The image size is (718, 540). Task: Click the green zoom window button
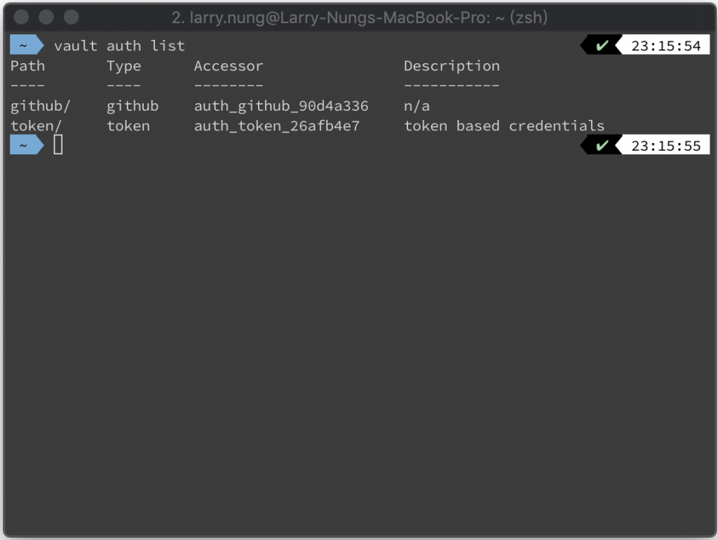tap(71, 17)
